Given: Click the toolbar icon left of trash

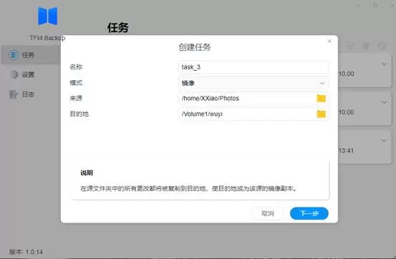Looking at the screenshot, I should pyautogui.click(x=350, y=46).
